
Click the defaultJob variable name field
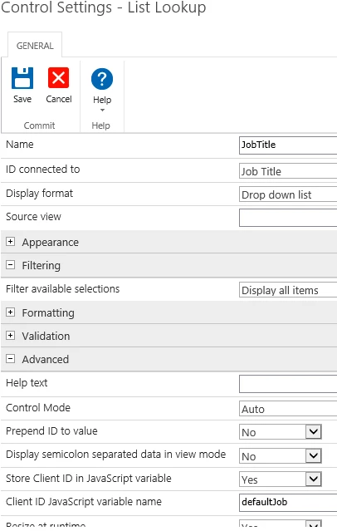[x=288, y=502]
